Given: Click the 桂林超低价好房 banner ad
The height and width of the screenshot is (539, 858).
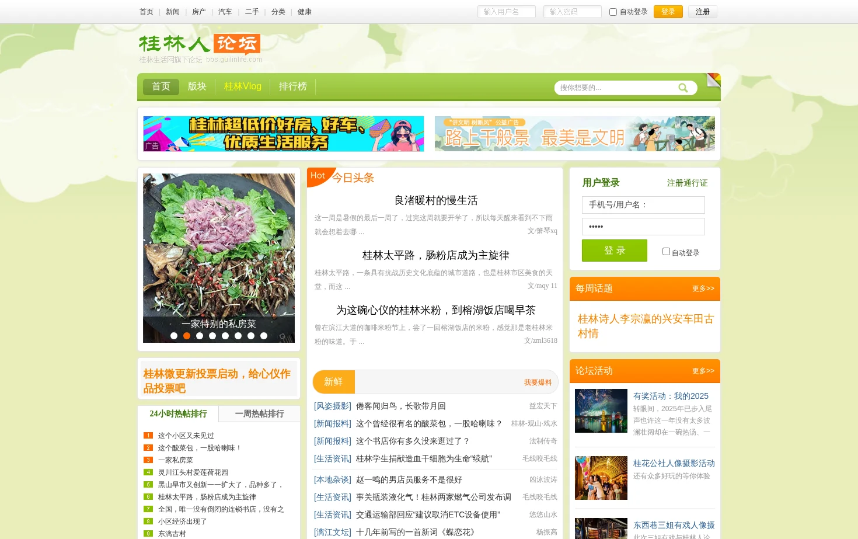Looking at the screenshot, I should tap(284, 134).
